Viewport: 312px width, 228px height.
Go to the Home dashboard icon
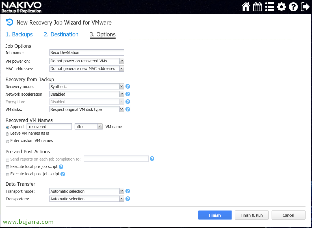(246, 7)
